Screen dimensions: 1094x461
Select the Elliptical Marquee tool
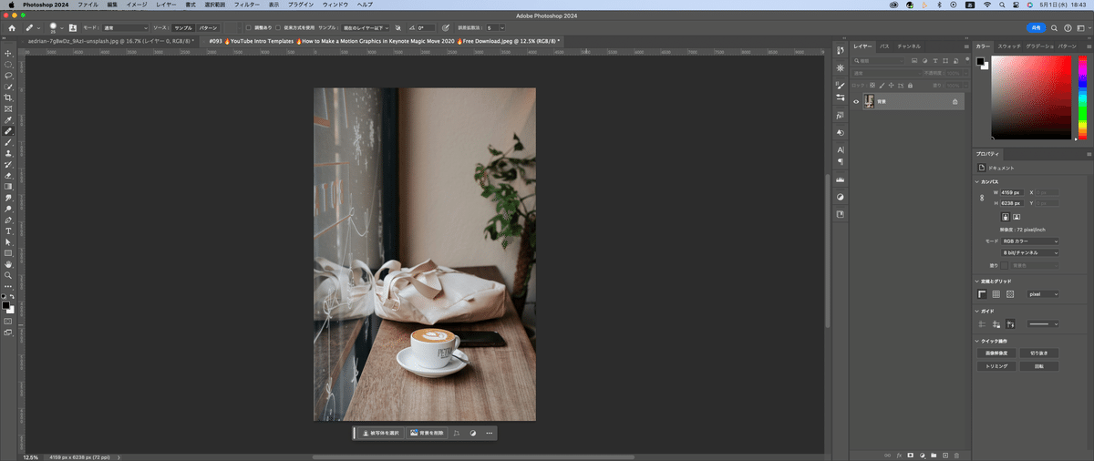point(8,65)
